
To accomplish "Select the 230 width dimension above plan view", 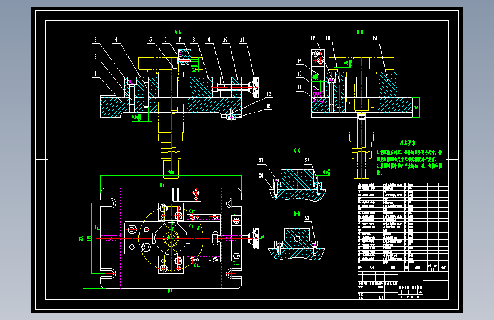I will click(x=171, y=173).
